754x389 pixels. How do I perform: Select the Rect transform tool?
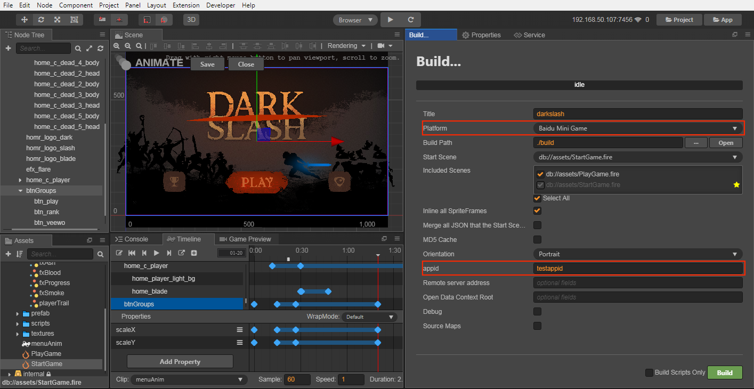pos(74,20)
